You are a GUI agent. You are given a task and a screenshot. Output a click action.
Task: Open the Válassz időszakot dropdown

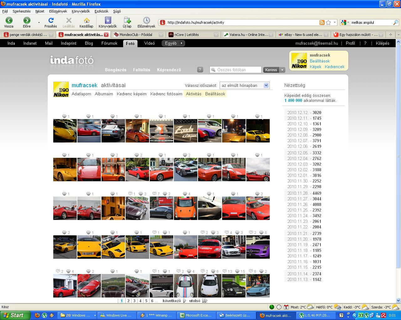tap(244, 85)
